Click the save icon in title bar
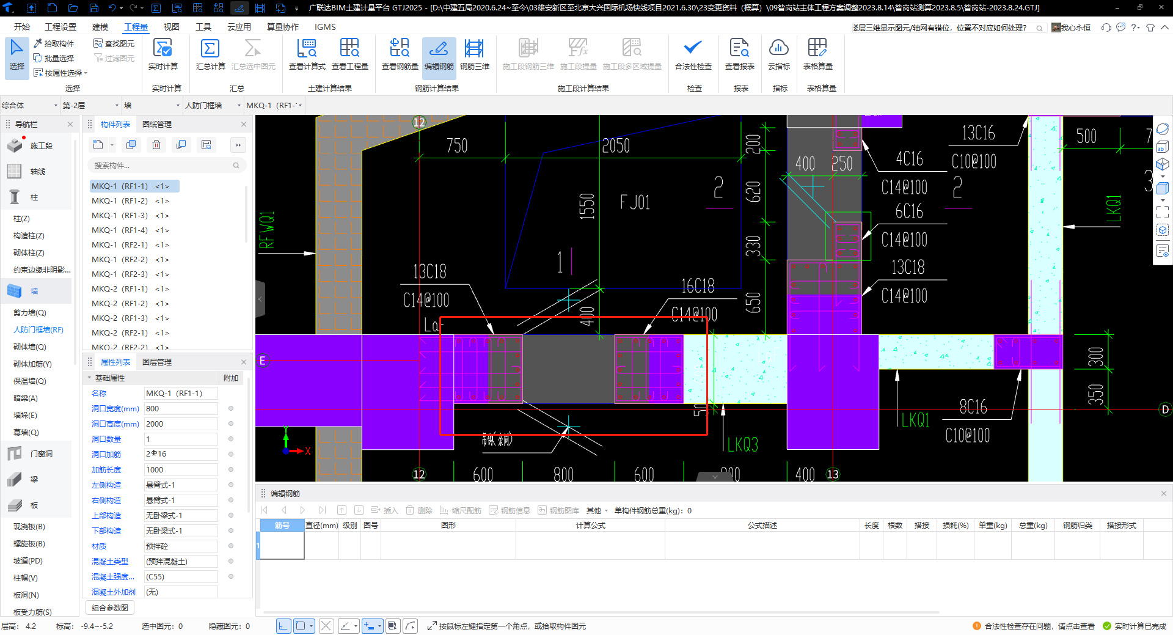Screen dimensions: 1173x635 (x=94, y=8)
